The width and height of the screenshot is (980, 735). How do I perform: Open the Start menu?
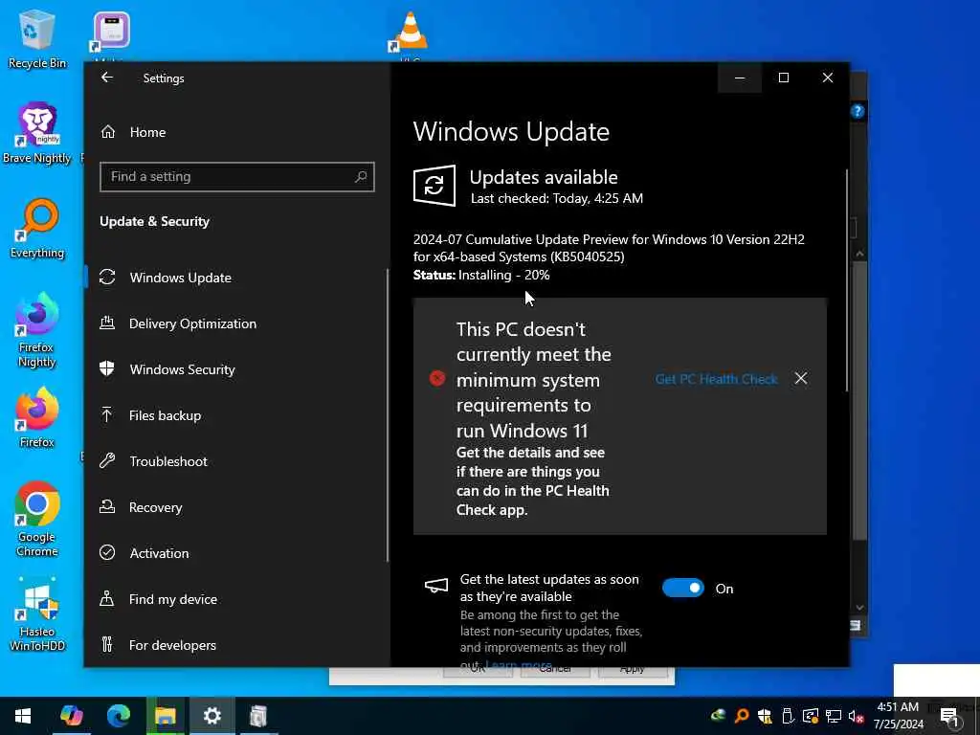[x=23, y=716]
